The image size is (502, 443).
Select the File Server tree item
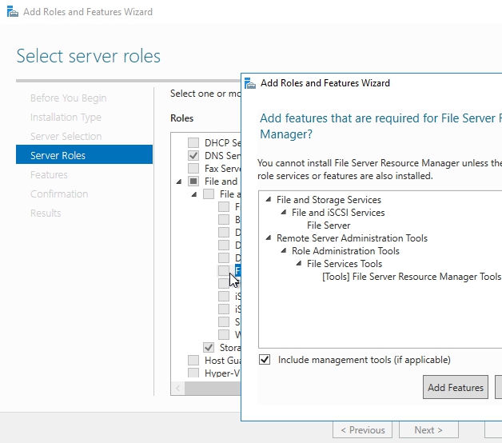329,225
